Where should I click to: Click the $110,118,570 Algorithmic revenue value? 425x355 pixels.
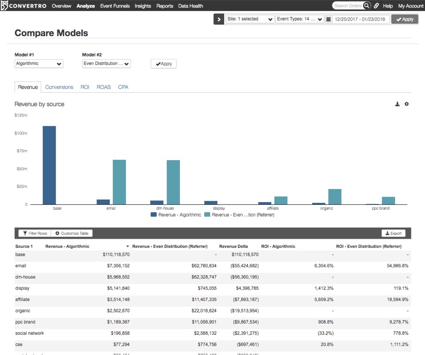116,254
